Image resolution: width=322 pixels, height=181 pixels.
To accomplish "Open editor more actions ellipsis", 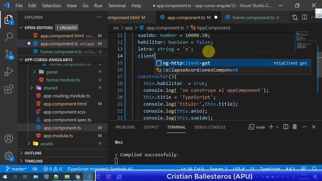I will tap(313, 17).
